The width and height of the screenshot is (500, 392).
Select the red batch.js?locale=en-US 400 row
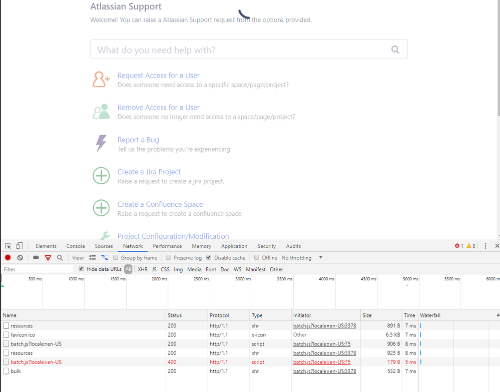coord(250,362)
